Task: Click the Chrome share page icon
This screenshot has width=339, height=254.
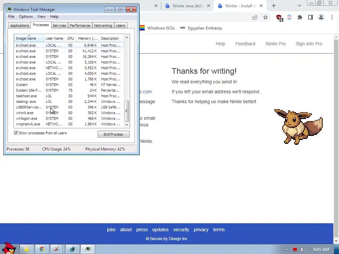Action: 255,18
